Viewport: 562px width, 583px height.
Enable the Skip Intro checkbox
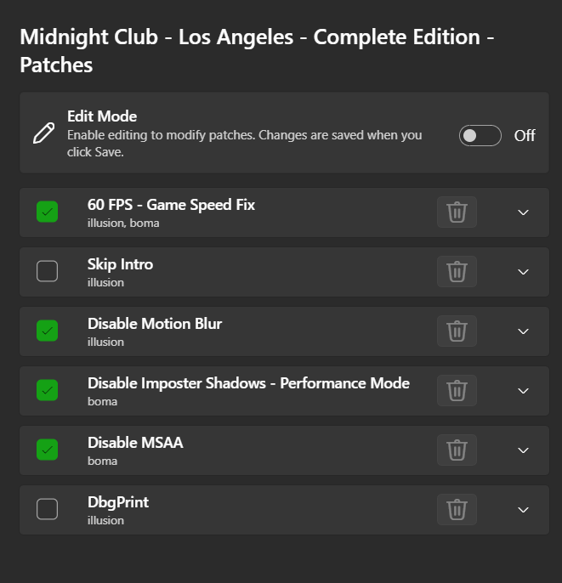point(48,271)
